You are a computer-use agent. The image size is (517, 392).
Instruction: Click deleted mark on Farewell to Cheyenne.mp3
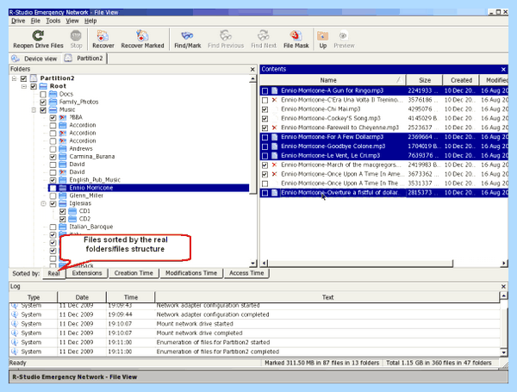pos(274,128)
